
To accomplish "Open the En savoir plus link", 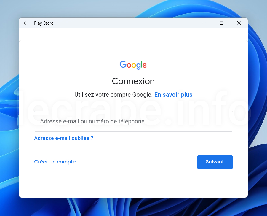I will (x=173, y=95).
